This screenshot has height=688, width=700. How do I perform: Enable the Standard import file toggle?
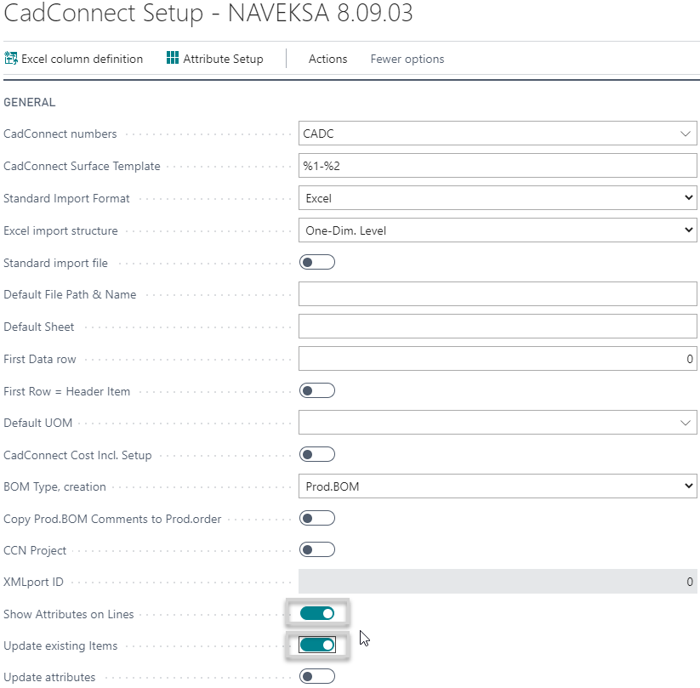[317, 262]
